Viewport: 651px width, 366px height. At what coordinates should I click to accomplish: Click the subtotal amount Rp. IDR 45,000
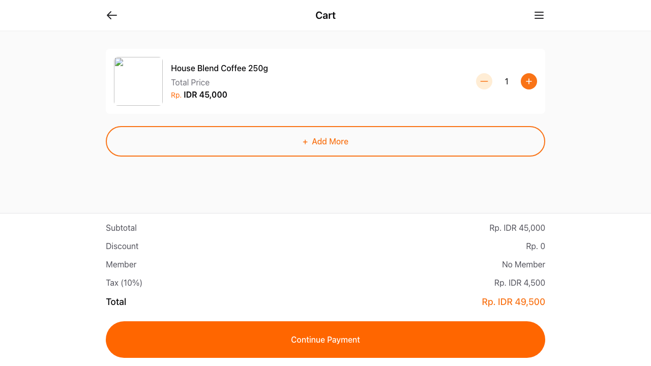click(517, 228)
